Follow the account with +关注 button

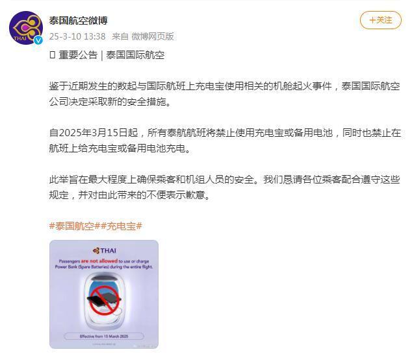point(380,20)
